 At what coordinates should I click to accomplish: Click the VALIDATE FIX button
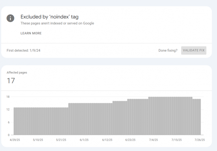point(194,50)
